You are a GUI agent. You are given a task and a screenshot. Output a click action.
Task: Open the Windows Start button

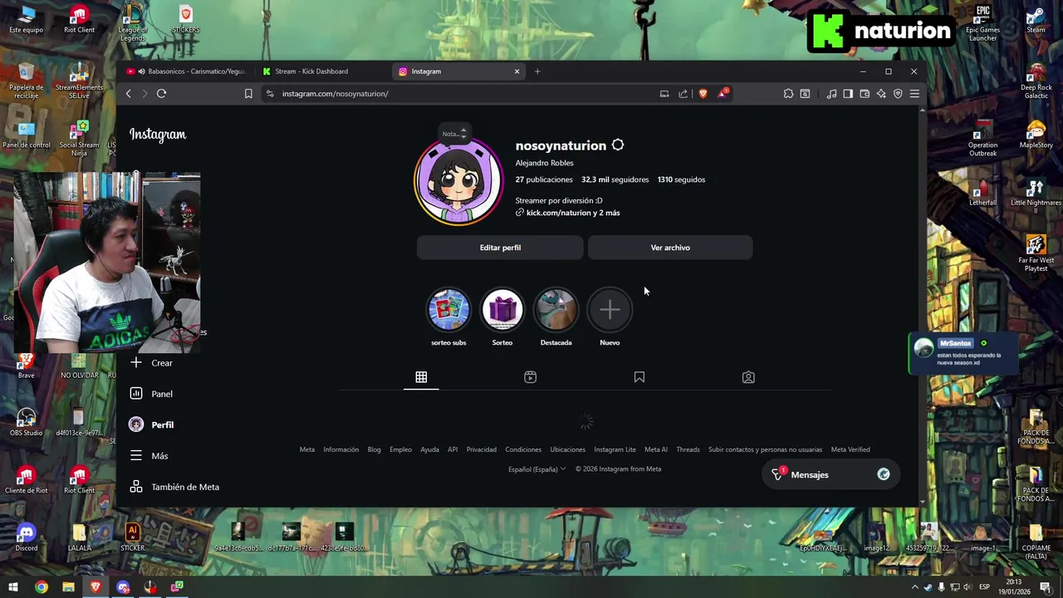point(13,587)
